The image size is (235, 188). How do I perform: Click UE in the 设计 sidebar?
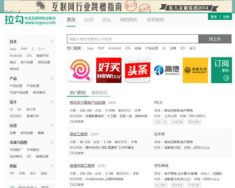(x=19, y=110)
